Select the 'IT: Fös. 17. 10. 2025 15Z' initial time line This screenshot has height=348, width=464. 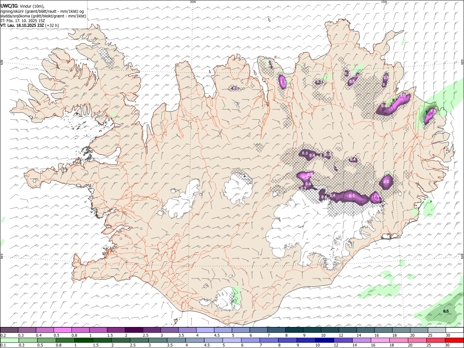pos(22,21)
